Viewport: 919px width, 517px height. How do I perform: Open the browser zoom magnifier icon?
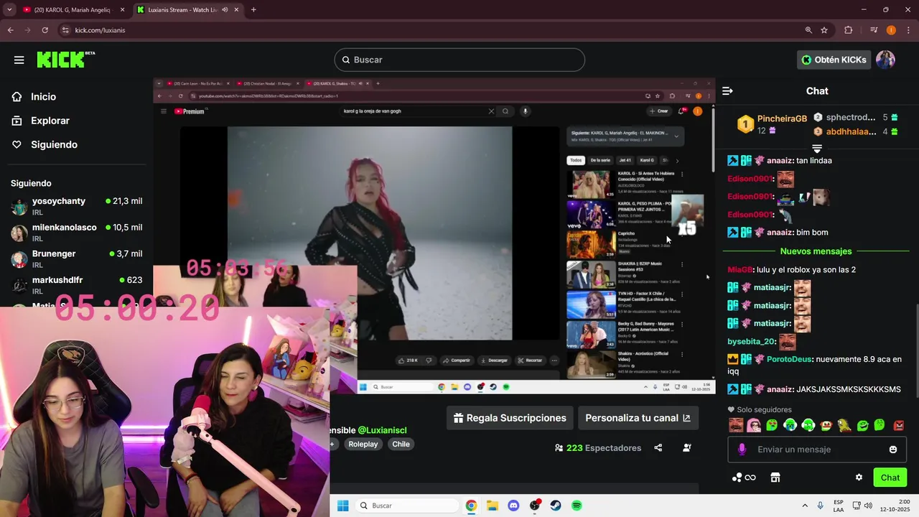click(x=808, y=30)
